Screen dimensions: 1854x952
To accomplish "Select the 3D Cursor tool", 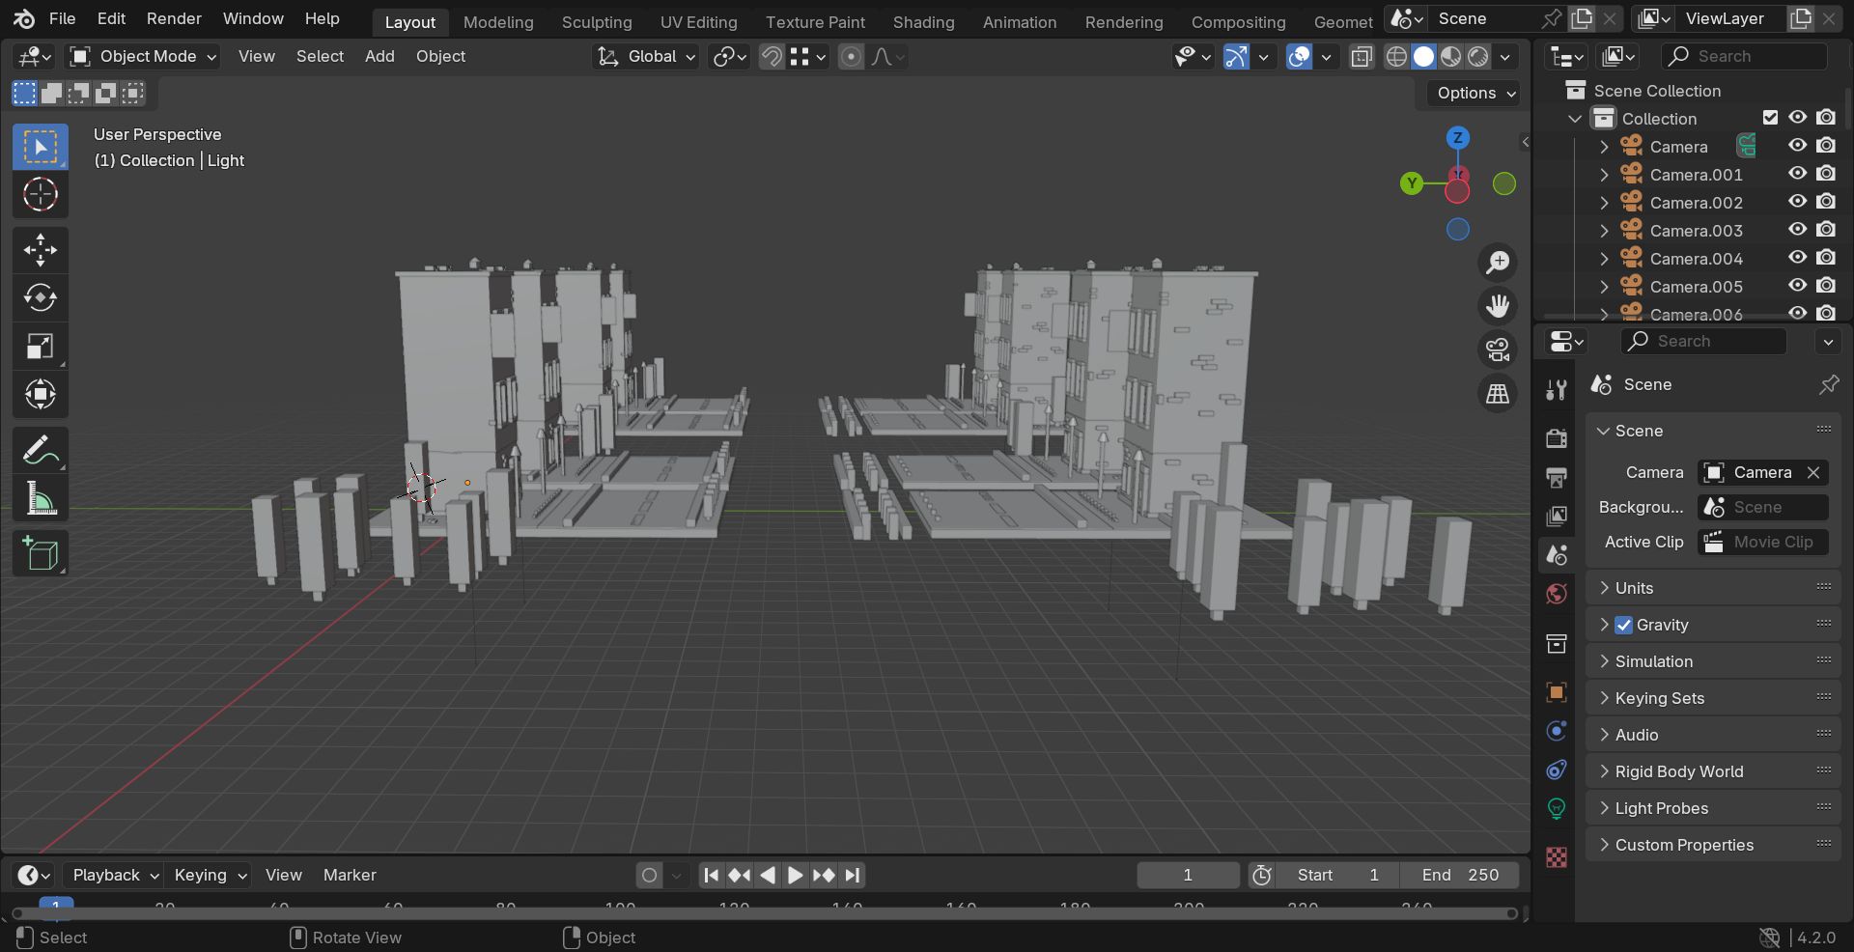I will 41,195.
